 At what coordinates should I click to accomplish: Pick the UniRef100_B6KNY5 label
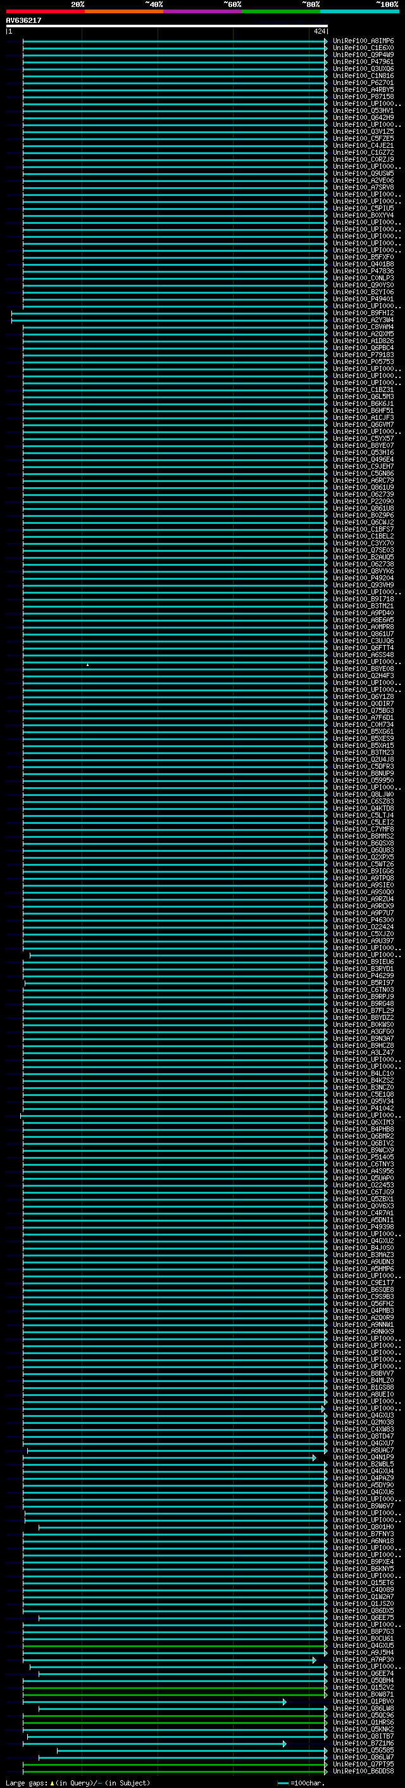tap(363, 1569)
